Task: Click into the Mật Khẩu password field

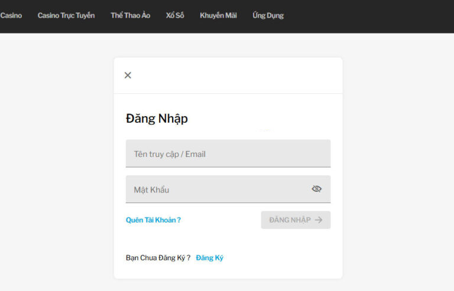Action: [216, 189]
